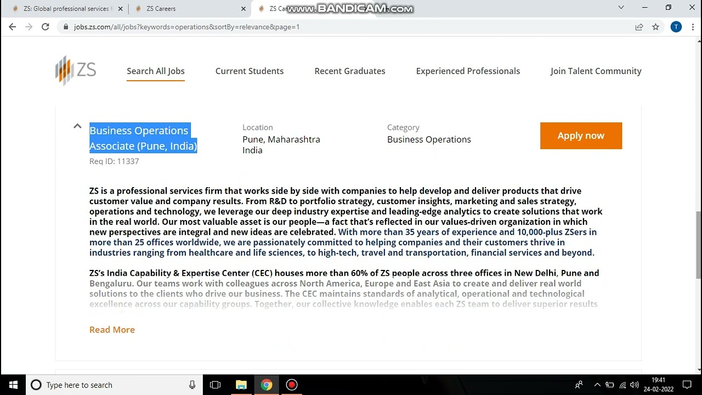702x395 pixels.
Task: Show hidden system tray icons
Action: pos(597,385)
